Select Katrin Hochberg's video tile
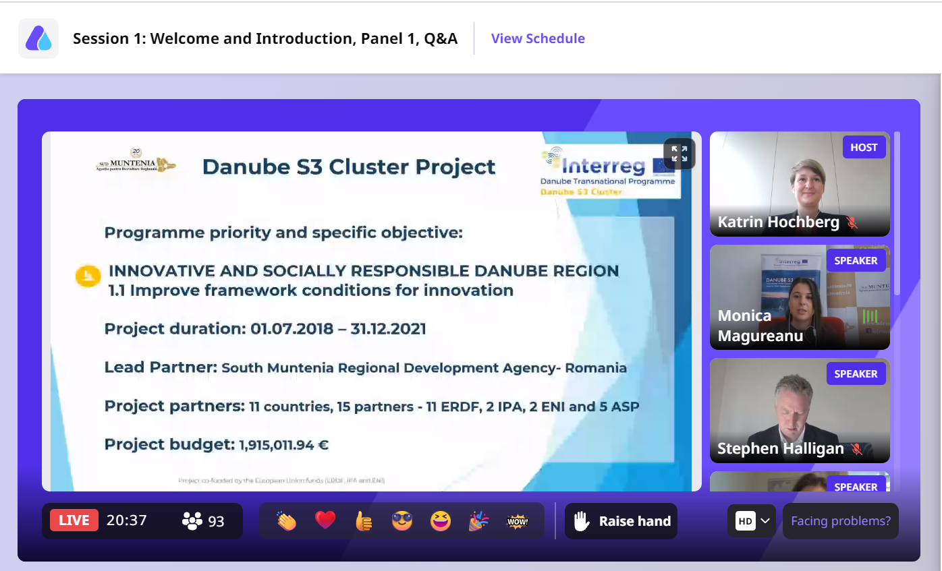Screen dimensions: 942x571 click(x=800, y=184)
